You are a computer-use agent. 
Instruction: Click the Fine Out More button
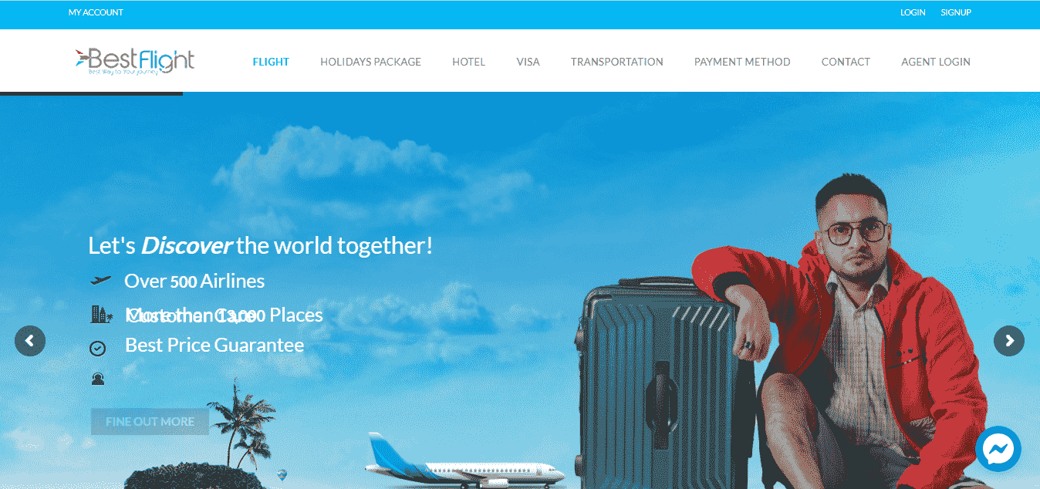(150, 421)
